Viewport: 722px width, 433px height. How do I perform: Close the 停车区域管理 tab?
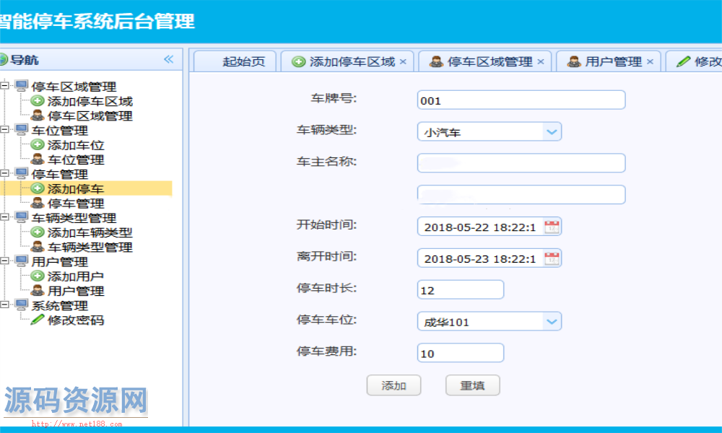tap(541, 61)
